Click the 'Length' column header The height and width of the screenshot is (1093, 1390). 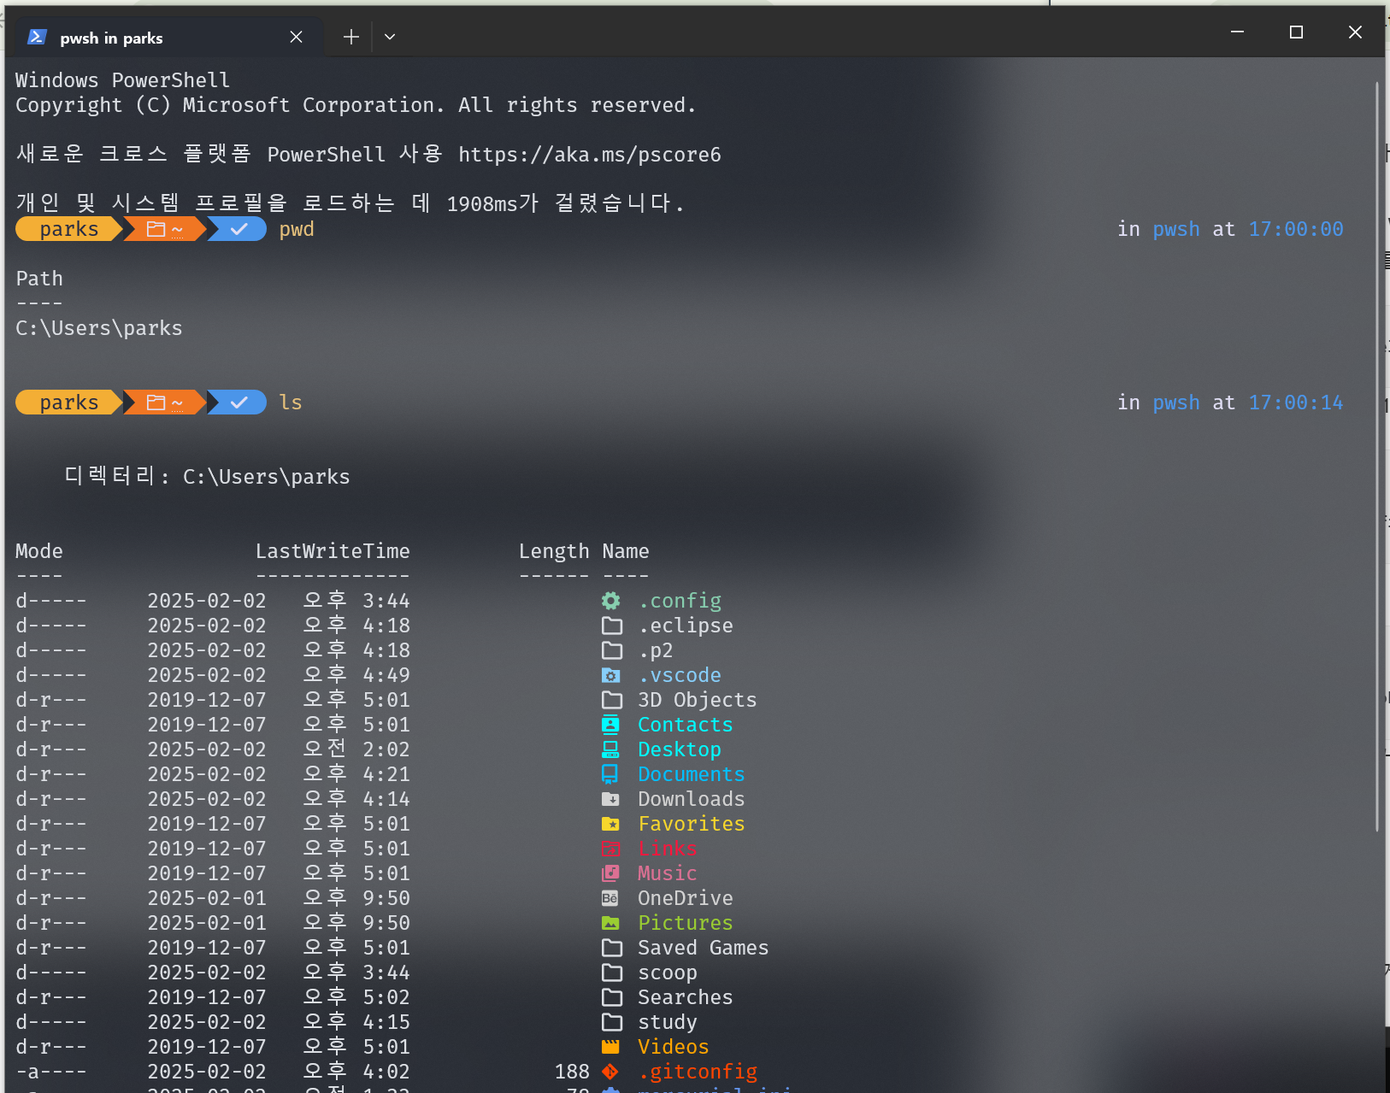click(554, 552)
